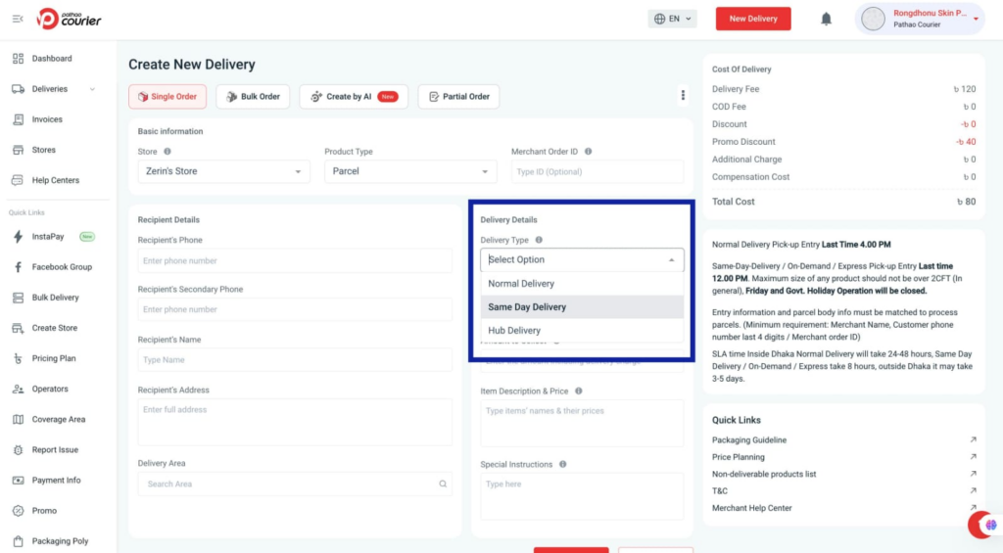Click the info icon beside Merchant Order ID
Viewport: 1003px width, 553px height.
[x=588, y=152]
